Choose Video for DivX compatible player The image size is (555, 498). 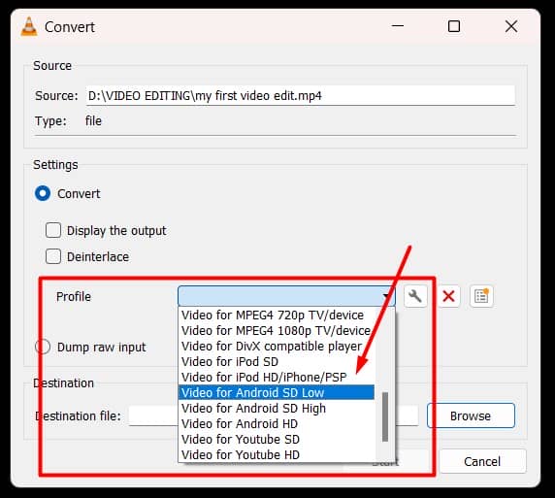pos(277,346)
